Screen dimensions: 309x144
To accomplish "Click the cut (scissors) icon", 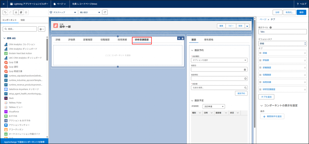I will point(16,12).
